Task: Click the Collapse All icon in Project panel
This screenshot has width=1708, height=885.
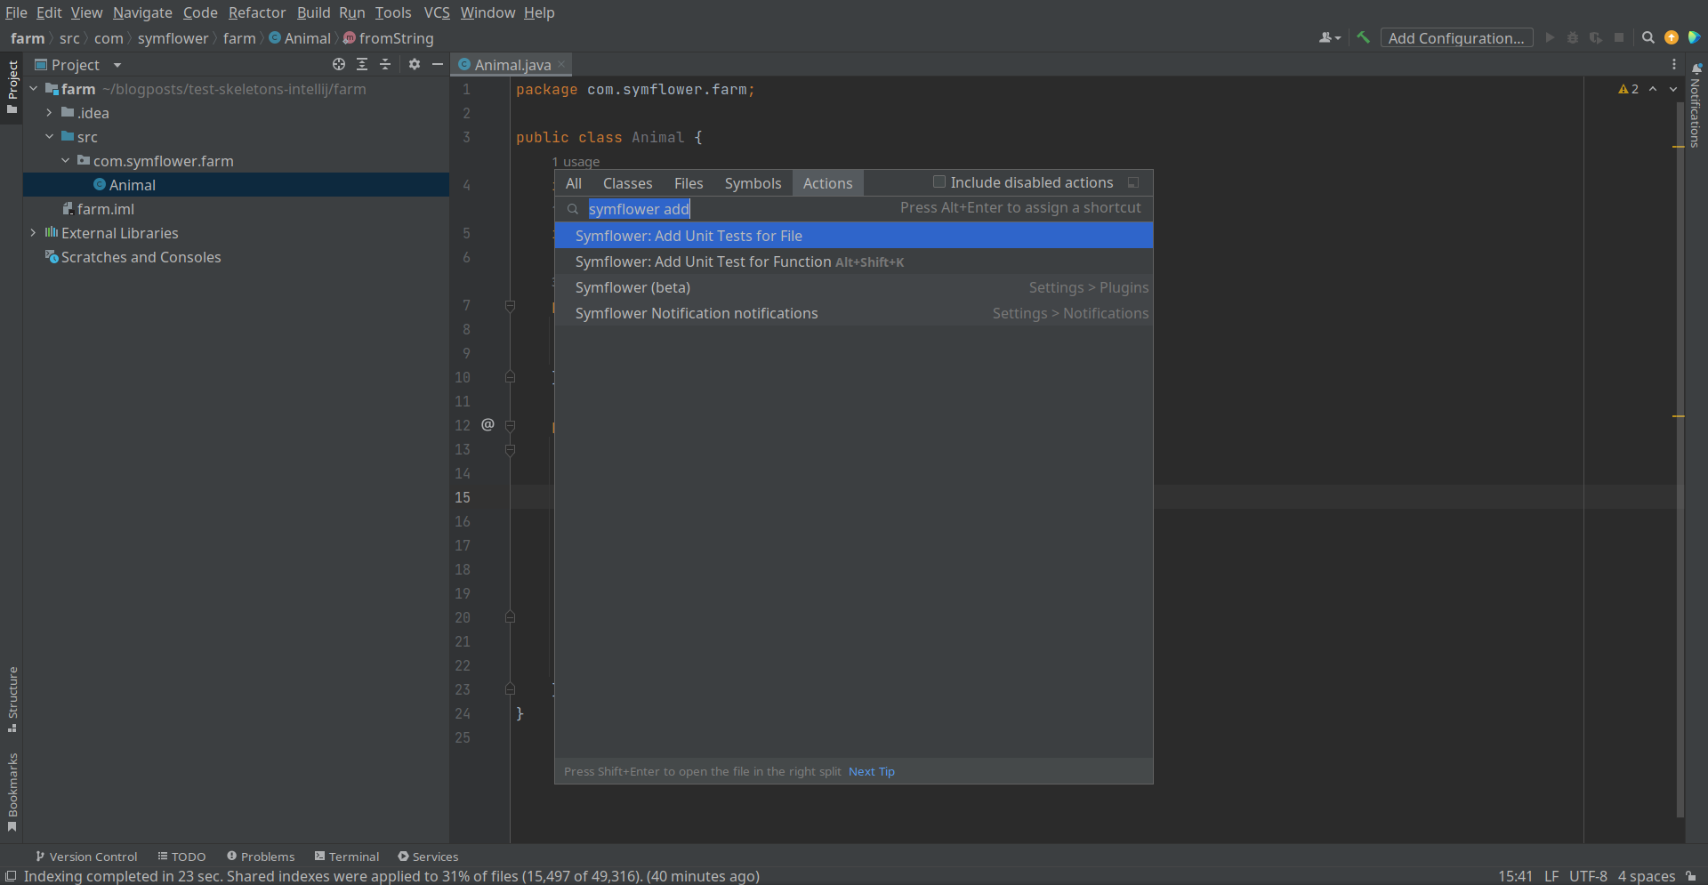Action: click(x=385, y=64)
